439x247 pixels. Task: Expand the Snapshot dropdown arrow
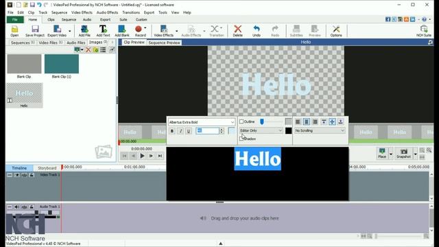click(x=415, y=154)
